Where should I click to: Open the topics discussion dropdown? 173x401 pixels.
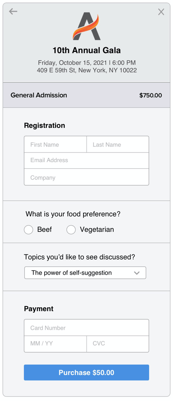(x=85, y=273)
